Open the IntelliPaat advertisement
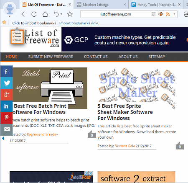This screenshot has height=183, width=188. click(51, 177)
